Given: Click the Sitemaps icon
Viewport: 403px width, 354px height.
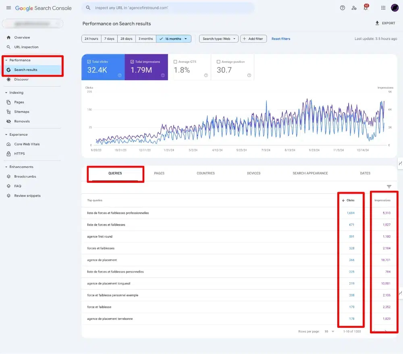Looking at the screenshot, I should [9, 112].
